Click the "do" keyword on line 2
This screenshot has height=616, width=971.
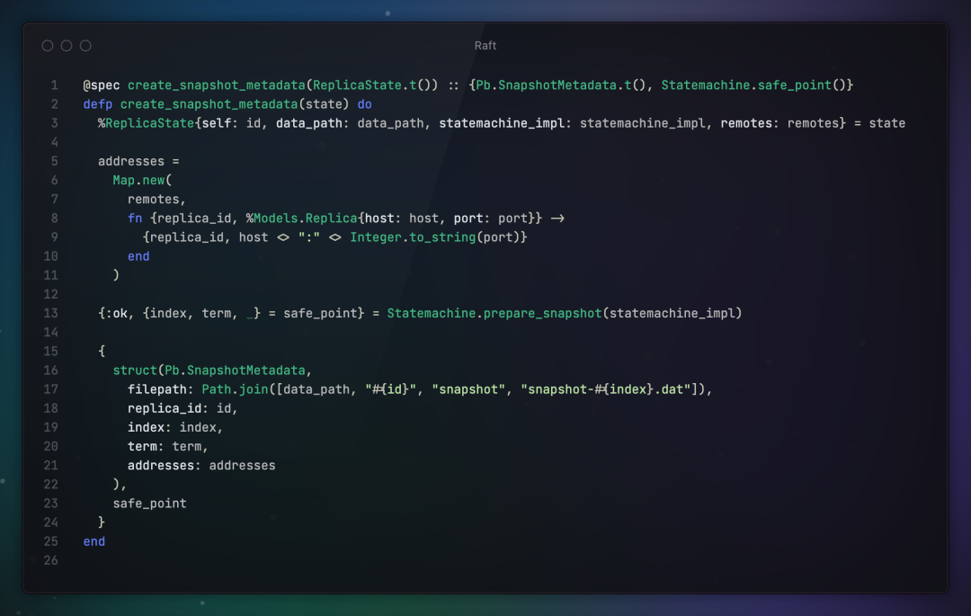[364, 104]
